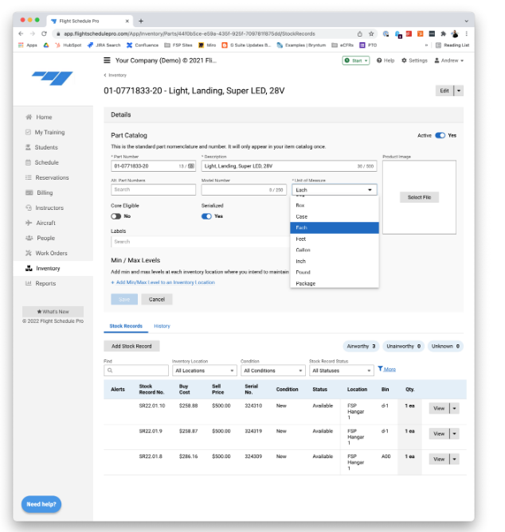Open the Andrew user menu
Screen dimensions: 505x532
click(449, 60)
